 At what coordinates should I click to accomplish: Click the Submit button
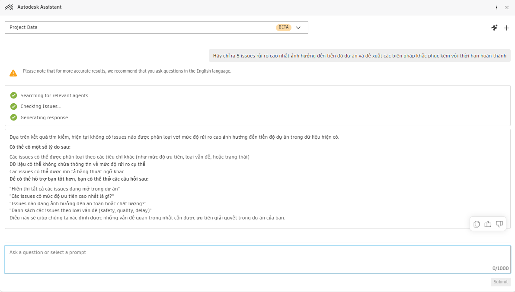501,282
